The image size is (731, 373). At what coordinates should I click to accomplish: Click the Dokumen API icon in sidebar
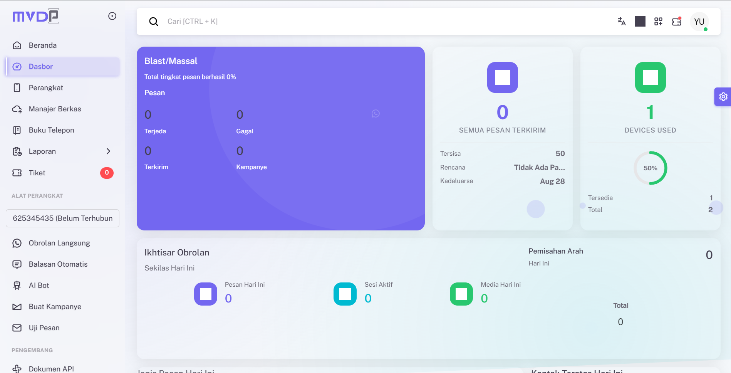17,368
